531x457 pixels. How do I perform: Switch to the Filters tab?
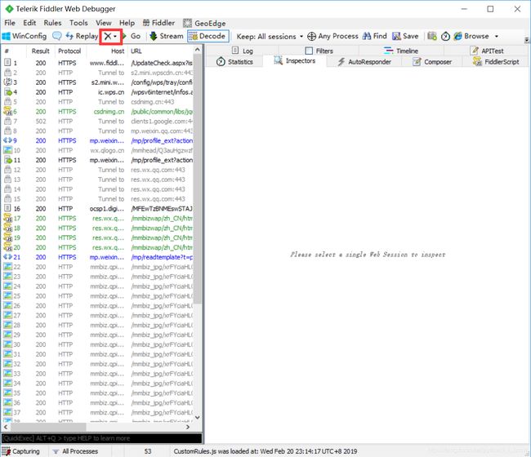point(319,51)
